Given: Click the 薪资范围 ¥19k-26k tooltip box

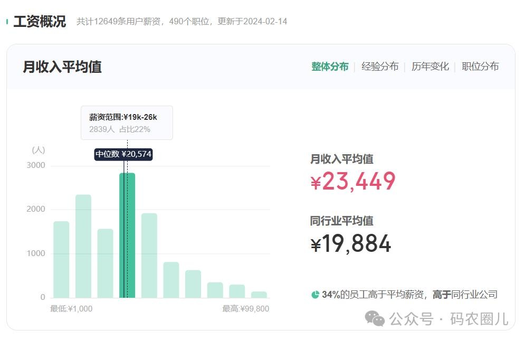Looking at the screenshot, I should (127, 123).
